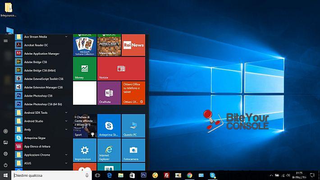This screenshot has height=180, width=320.
Task: Open Impostazioni settings tile
Action: point(85,150)
